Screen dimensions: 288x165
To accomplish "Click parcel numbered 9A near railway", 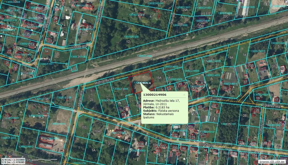I will pyautogui.click(x=231, y=58).
